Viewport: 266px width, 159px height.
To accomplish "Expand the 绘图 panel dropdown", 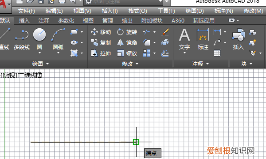I will (x=40, y=64).
